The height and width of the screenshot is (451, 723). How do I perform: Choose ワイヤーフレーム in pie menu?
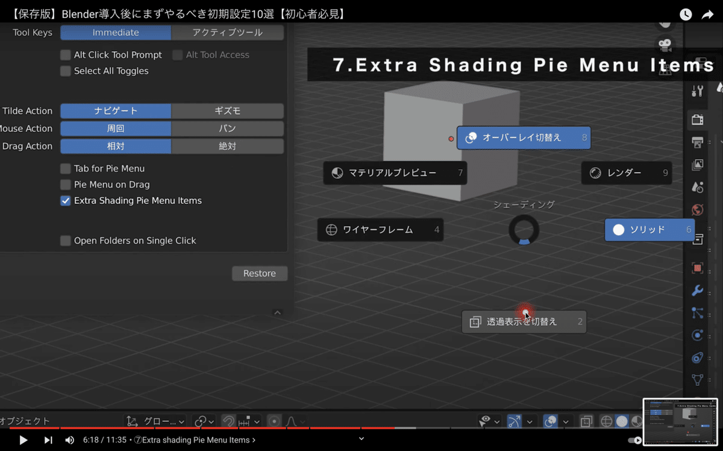click(380, 230)
